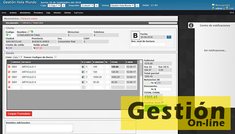235x134 pixels.
Task: Open the Movimientos menu
Action: (x=25, y=12)
